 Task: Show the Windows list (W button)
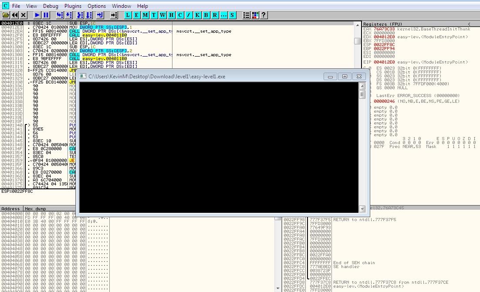(x=163, y=15)
